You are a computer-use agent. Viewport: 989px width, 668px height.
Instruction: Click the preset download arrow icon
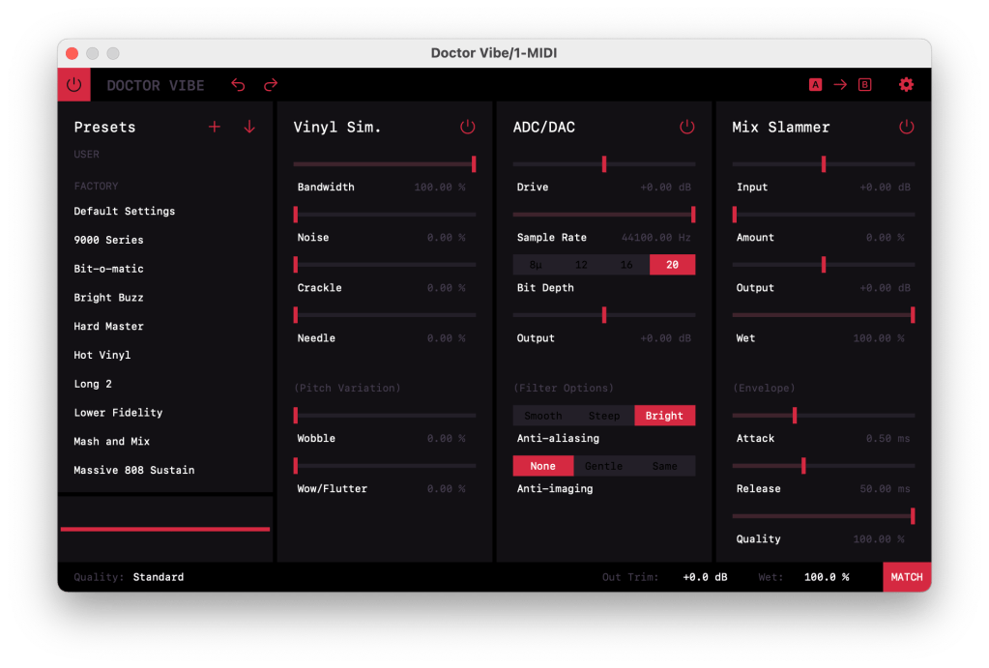click(249, 128)
